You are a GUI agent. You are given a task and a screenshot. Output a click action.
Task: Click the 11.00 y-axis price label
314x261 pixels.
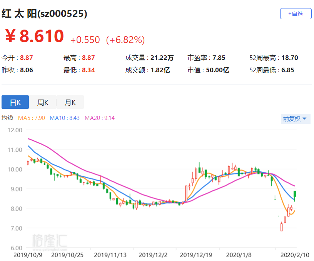click(15, 150)
